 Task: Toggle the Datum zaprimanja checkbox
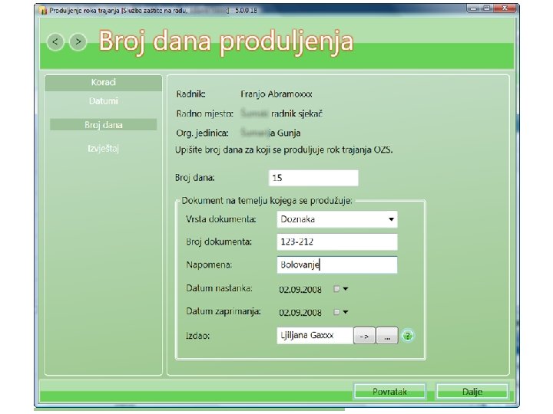tap(336, 312)
